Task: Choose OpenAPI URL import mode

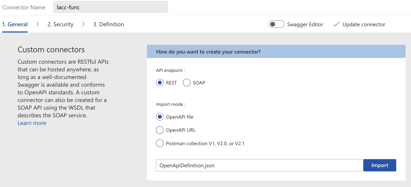Action: (x=160, y=130)
